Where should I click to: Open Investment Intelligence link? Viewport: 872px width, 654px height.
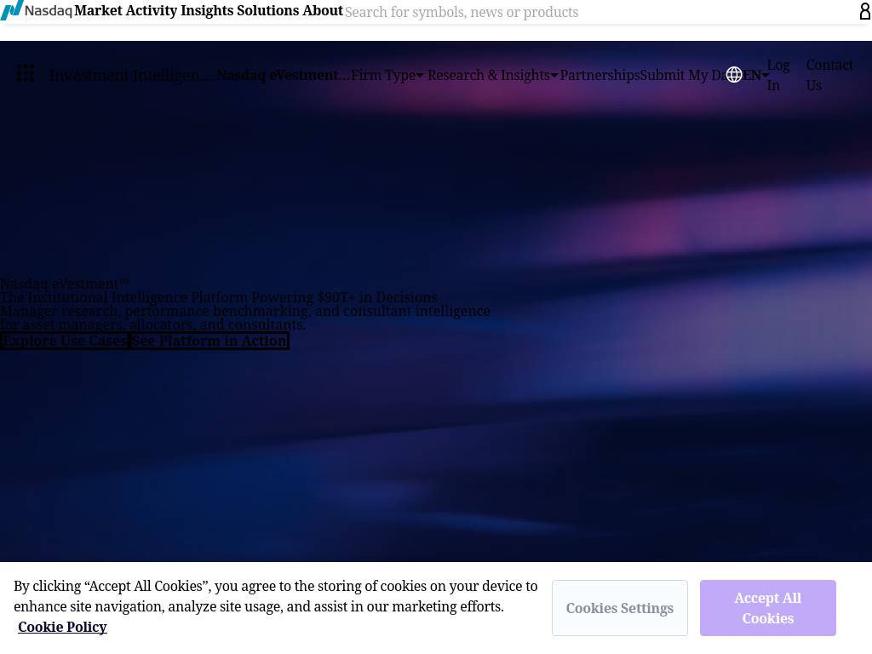tap(130, 75)
